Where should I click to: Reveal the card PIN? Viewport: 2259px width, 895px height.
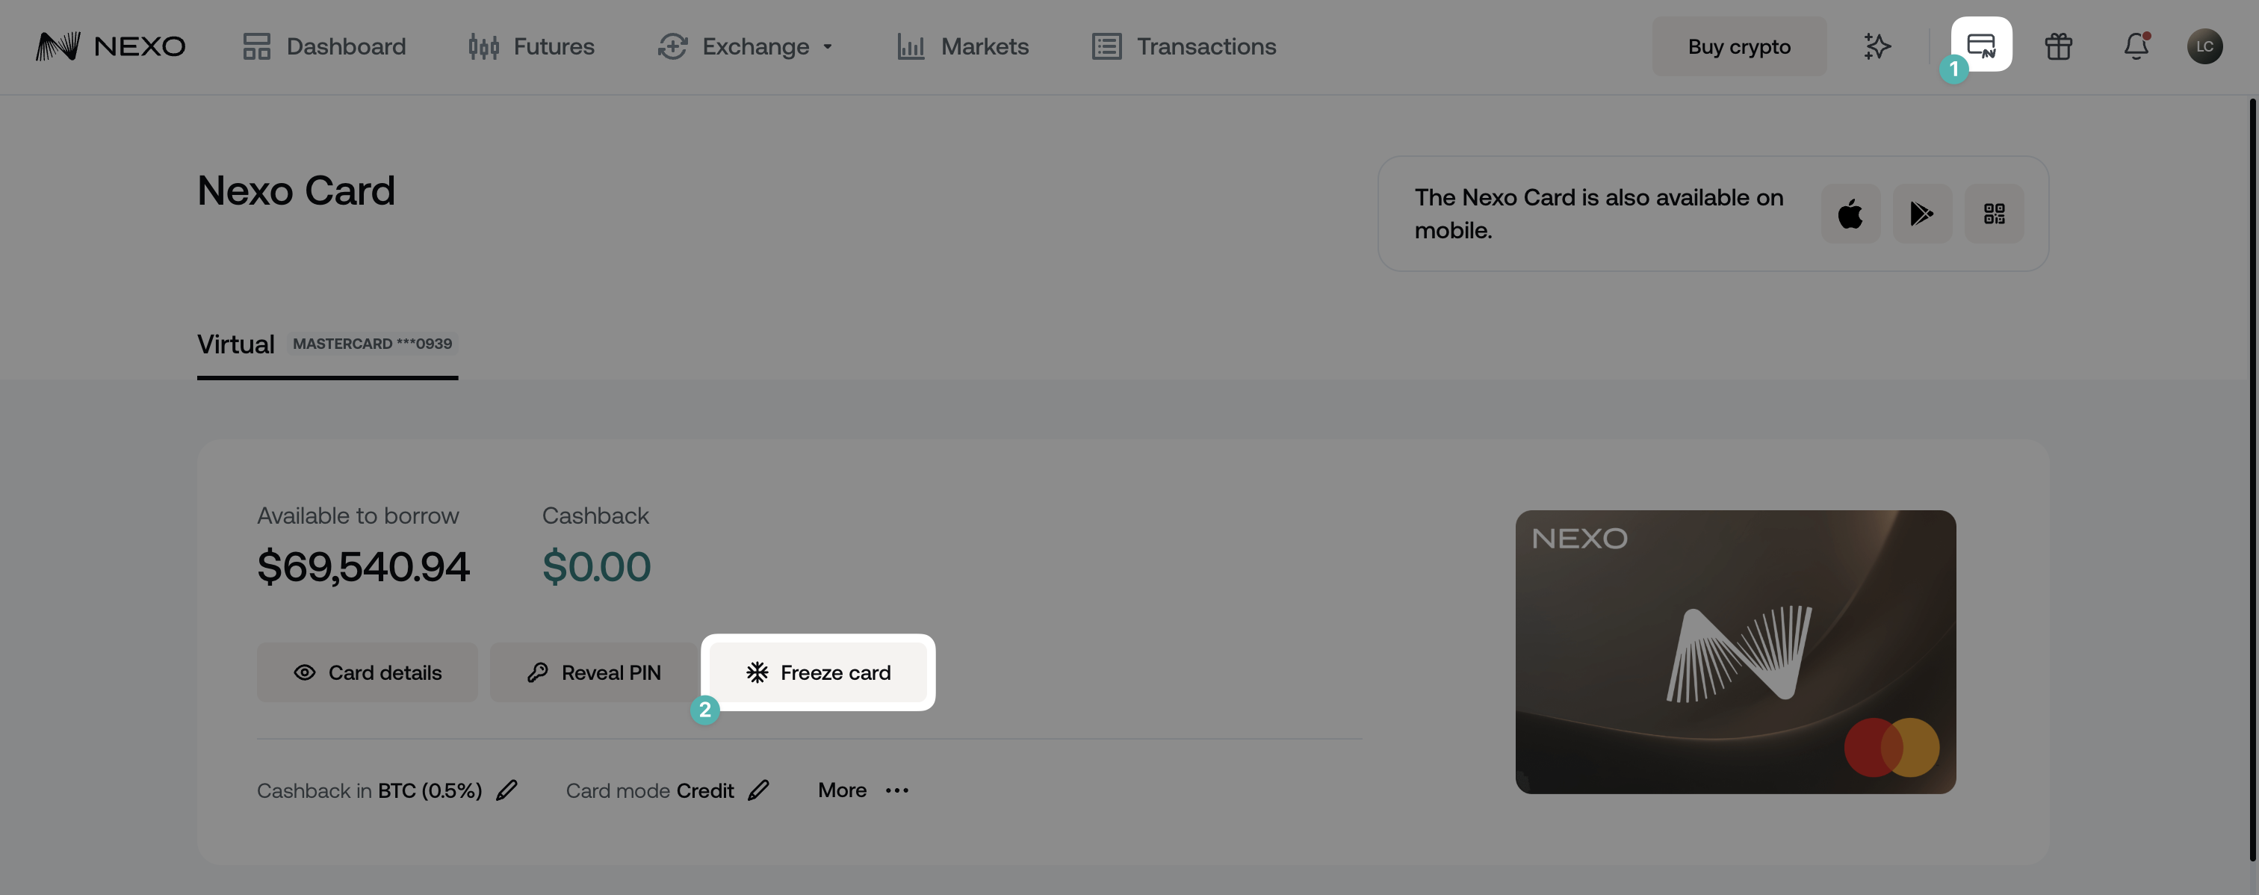coord(595,672)
